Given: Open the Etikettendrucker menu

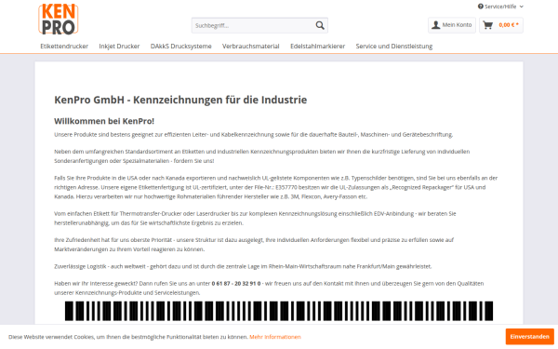Looking at the screenshot, I should 64,46.
